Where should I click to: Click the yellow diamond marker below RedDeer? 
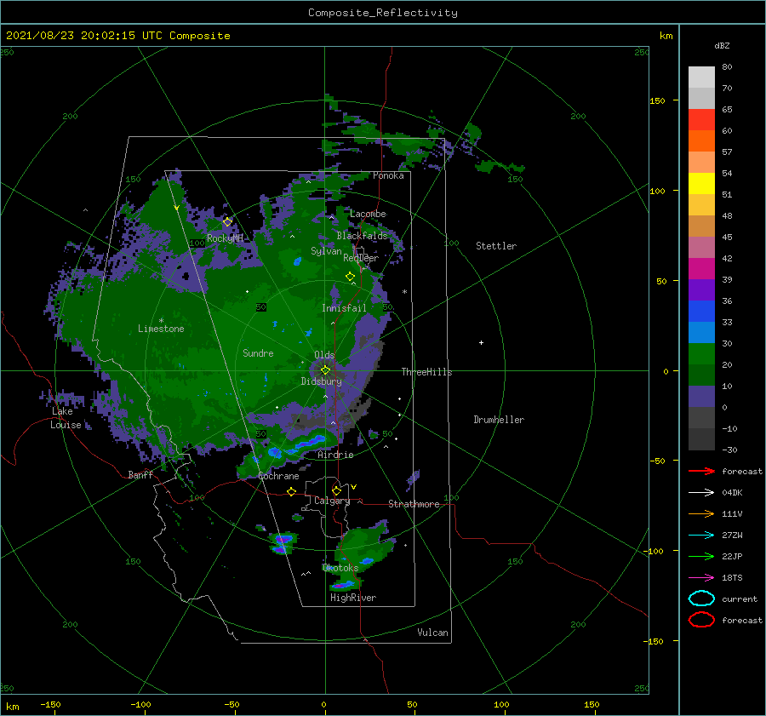pos(350,277)
